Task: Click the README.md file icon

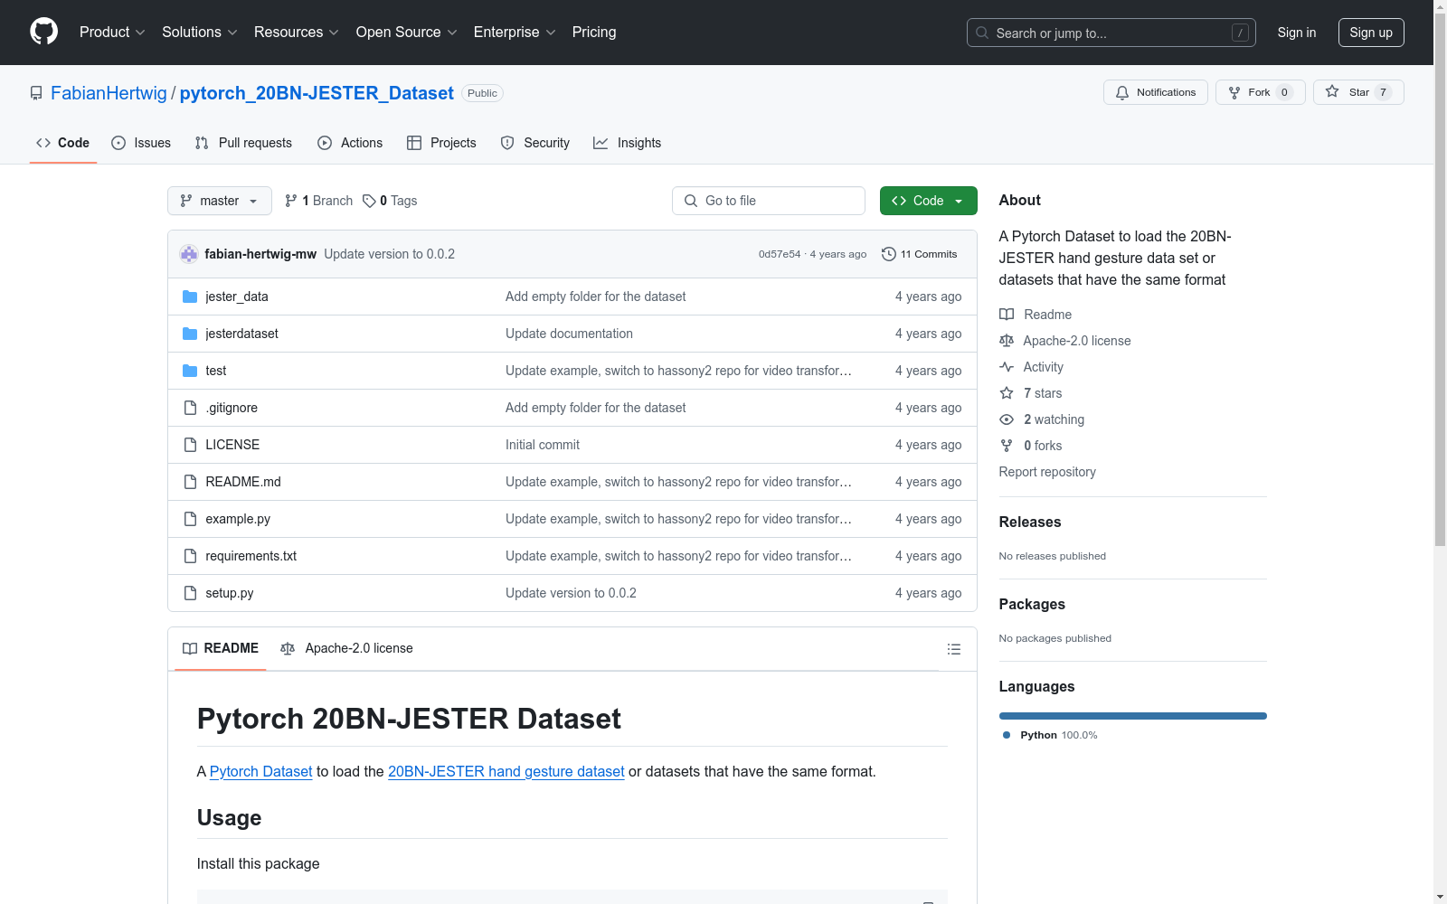Action: coord(190,482)
